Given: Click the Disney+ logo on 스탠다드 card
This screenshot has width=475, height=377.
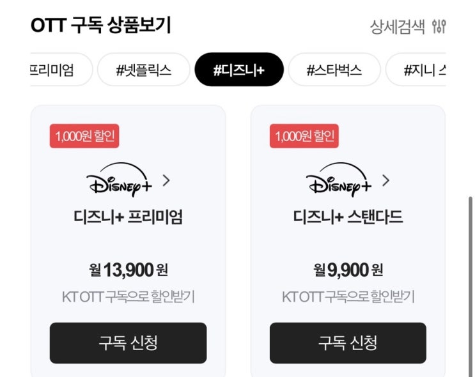Looking at the screenshot, I should (339, 181).
